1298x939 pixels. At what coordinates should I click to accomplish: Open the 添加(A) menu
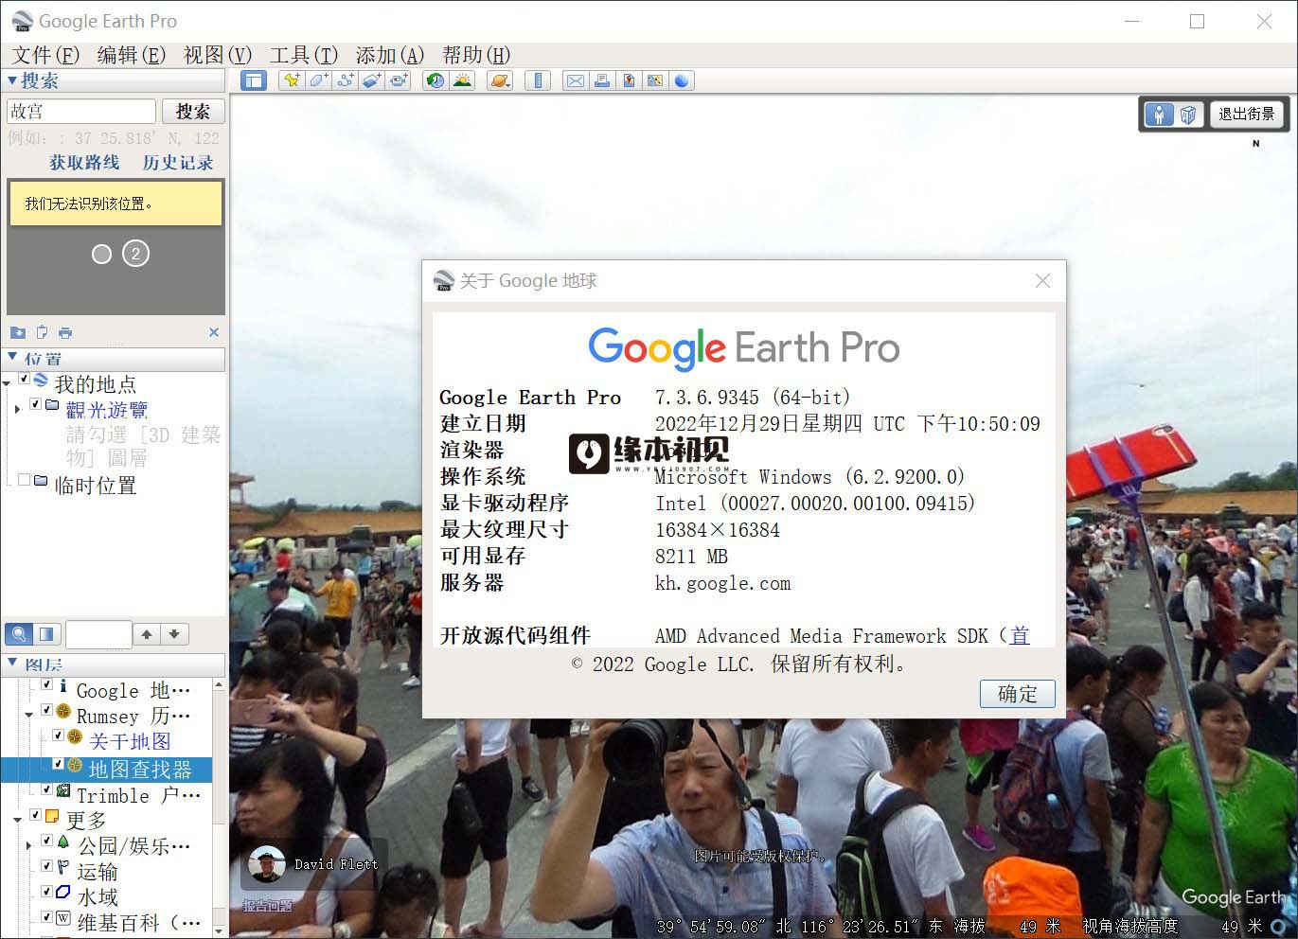pos(390,55)
